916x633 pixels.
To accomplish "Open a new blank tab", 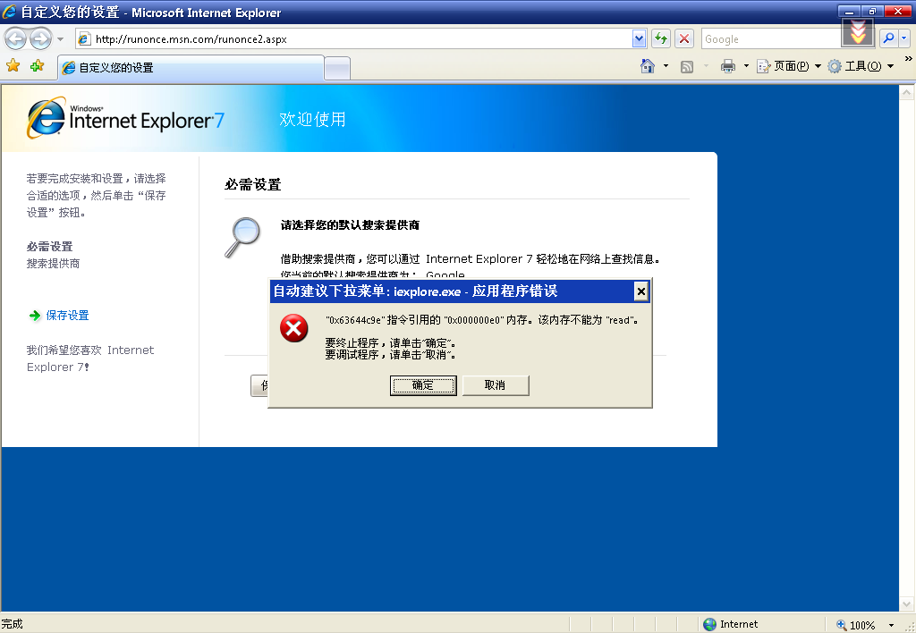I will tap(337, 68).
